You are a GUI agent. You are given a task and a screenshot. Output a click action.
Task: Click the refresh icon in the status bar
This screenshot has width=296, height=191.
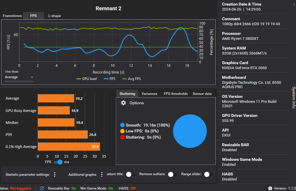[x=42, y=188]
